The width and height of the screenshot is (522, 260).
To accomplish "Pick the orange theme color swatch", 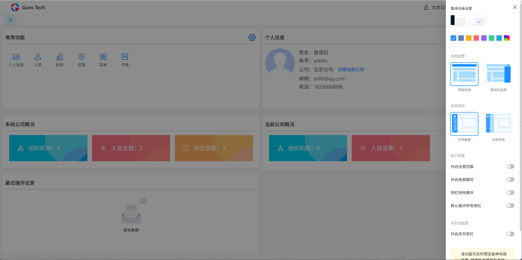I will 468,38.
